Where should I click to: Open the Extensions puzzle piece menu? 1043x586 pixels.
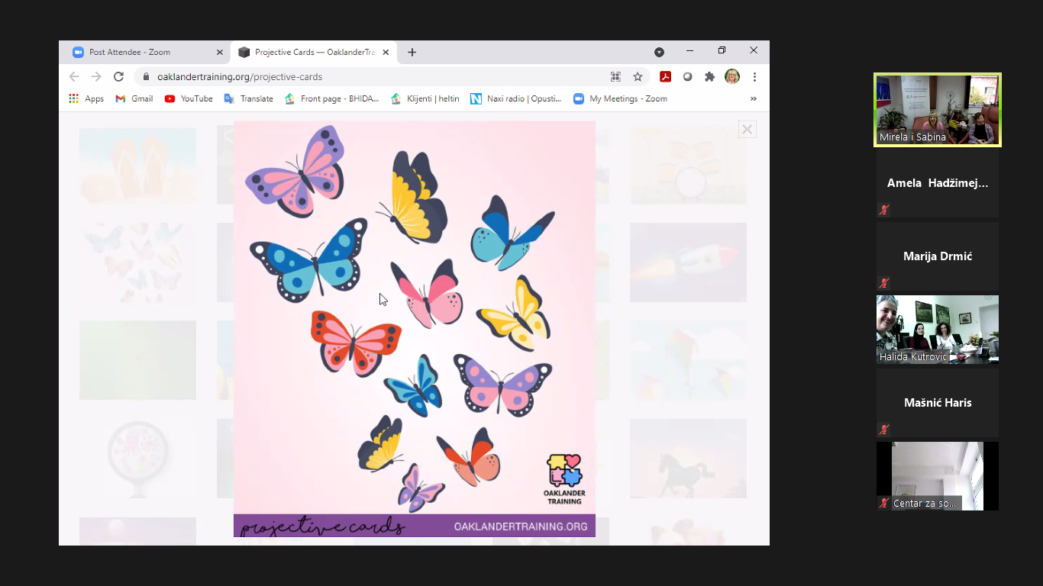click(709, 76)
